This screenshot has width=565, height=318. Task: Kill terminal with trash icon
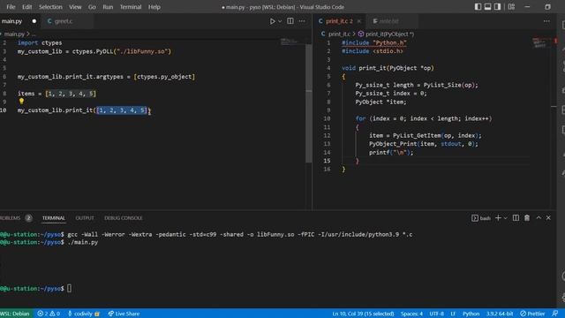pyautogui.click(x=527, y=218)
